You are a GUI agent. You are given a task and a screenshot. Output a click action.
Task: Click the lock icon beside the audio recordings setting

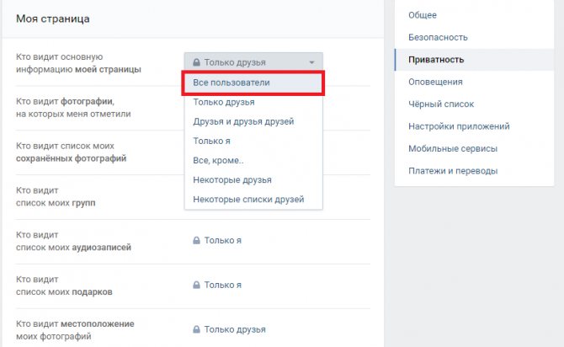[196, 240]
